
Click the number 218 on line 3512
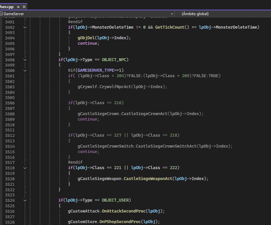173,135
